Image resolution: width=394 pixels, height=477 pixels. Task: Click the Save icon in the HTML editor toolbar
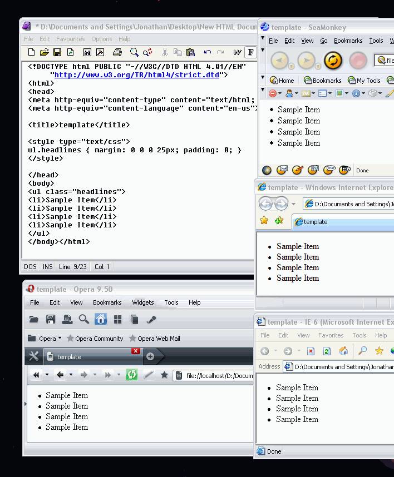click(57, 52)
